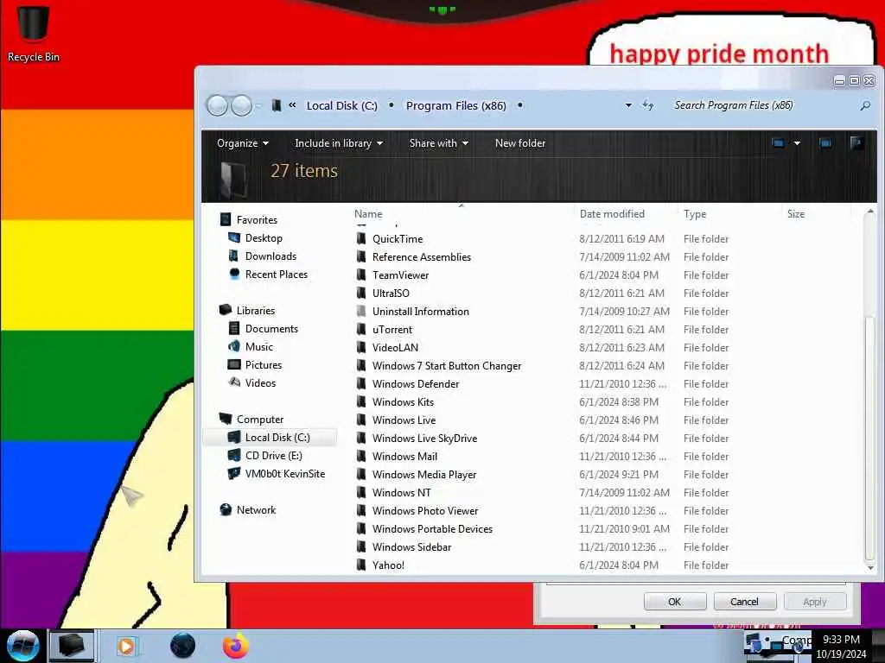Click the Favorites star icon in the sidebar
This screenshot has width=885, height=663.
point(226,219)
